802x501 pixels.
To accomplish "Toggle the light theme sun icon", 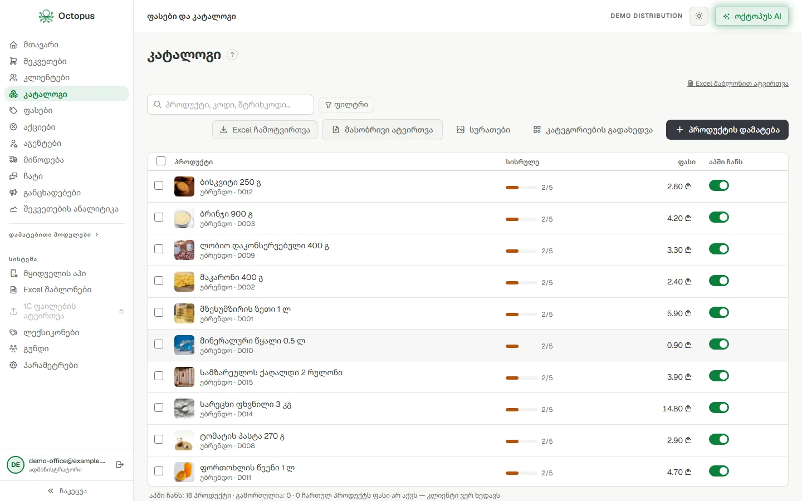I will tap(699, 16).
